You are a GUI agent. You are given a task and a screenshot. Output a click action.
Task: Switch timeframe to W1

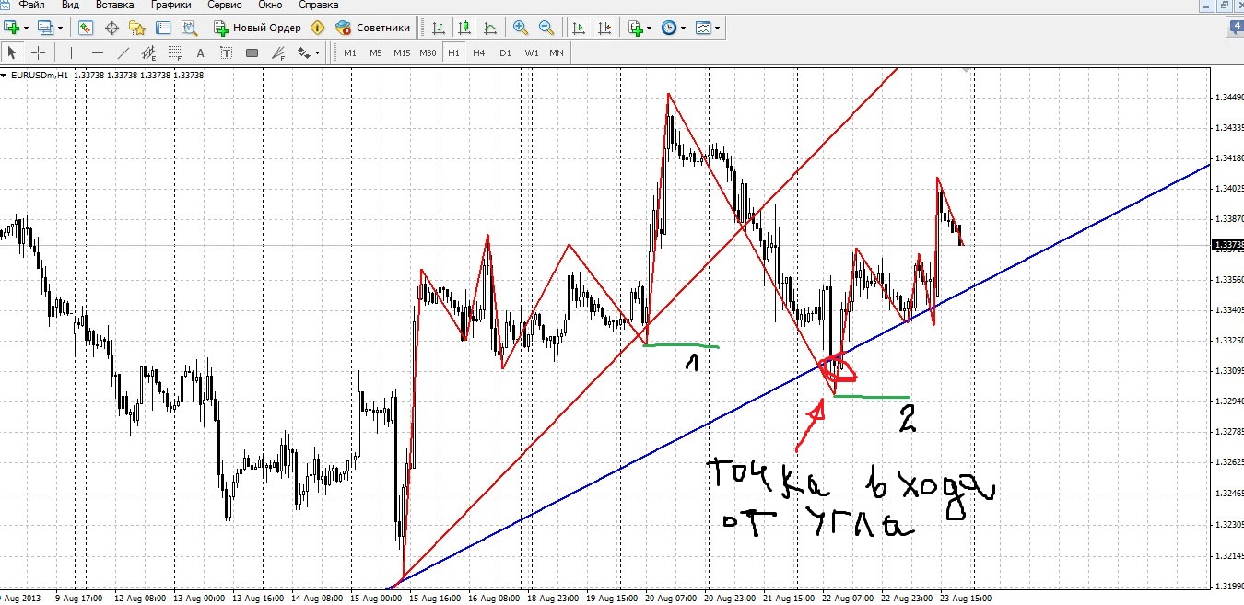tap(532, 52)
